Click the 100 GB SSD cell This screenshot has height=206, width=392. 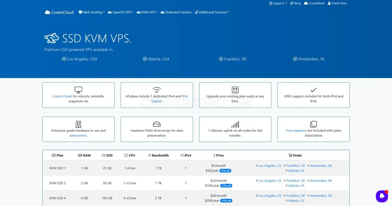(107, 198)
